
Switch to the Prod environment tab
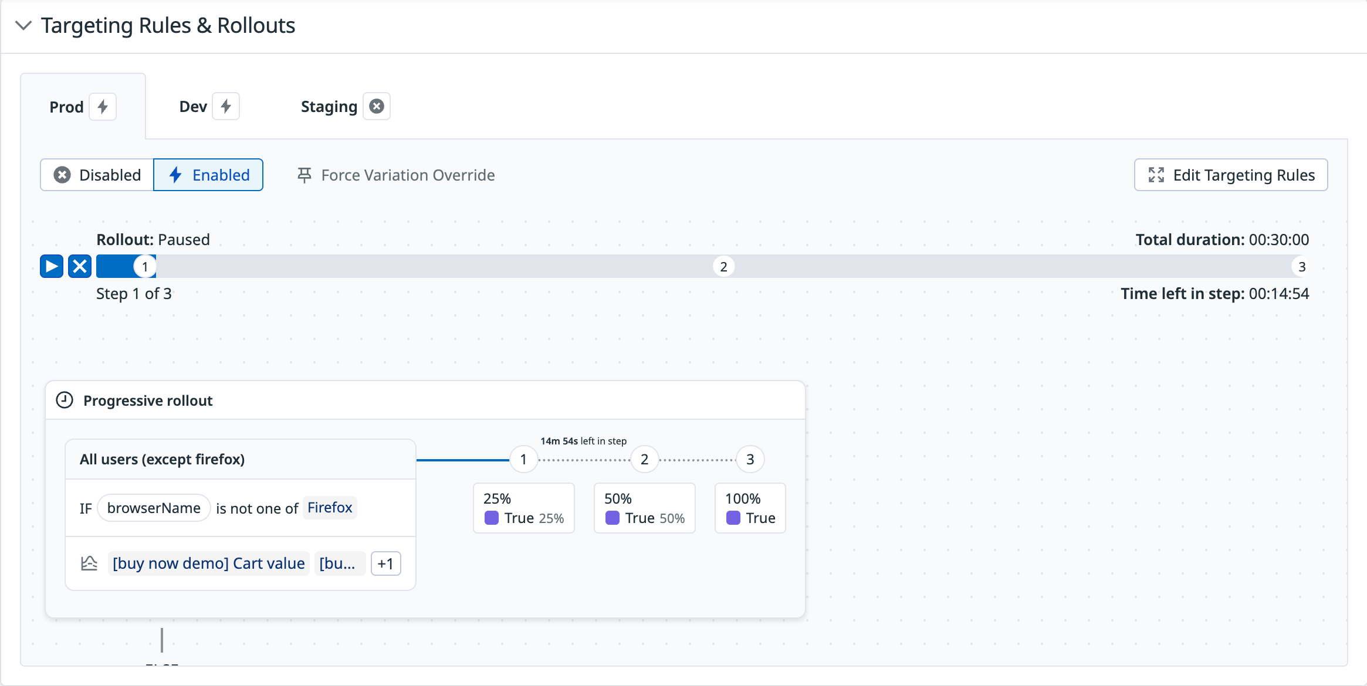(x=67, y=106)
